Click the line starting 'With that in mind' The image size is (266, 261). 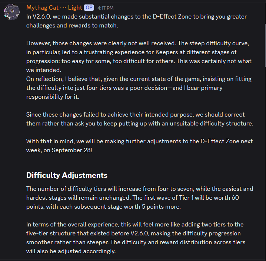click(x=139, y=141)
